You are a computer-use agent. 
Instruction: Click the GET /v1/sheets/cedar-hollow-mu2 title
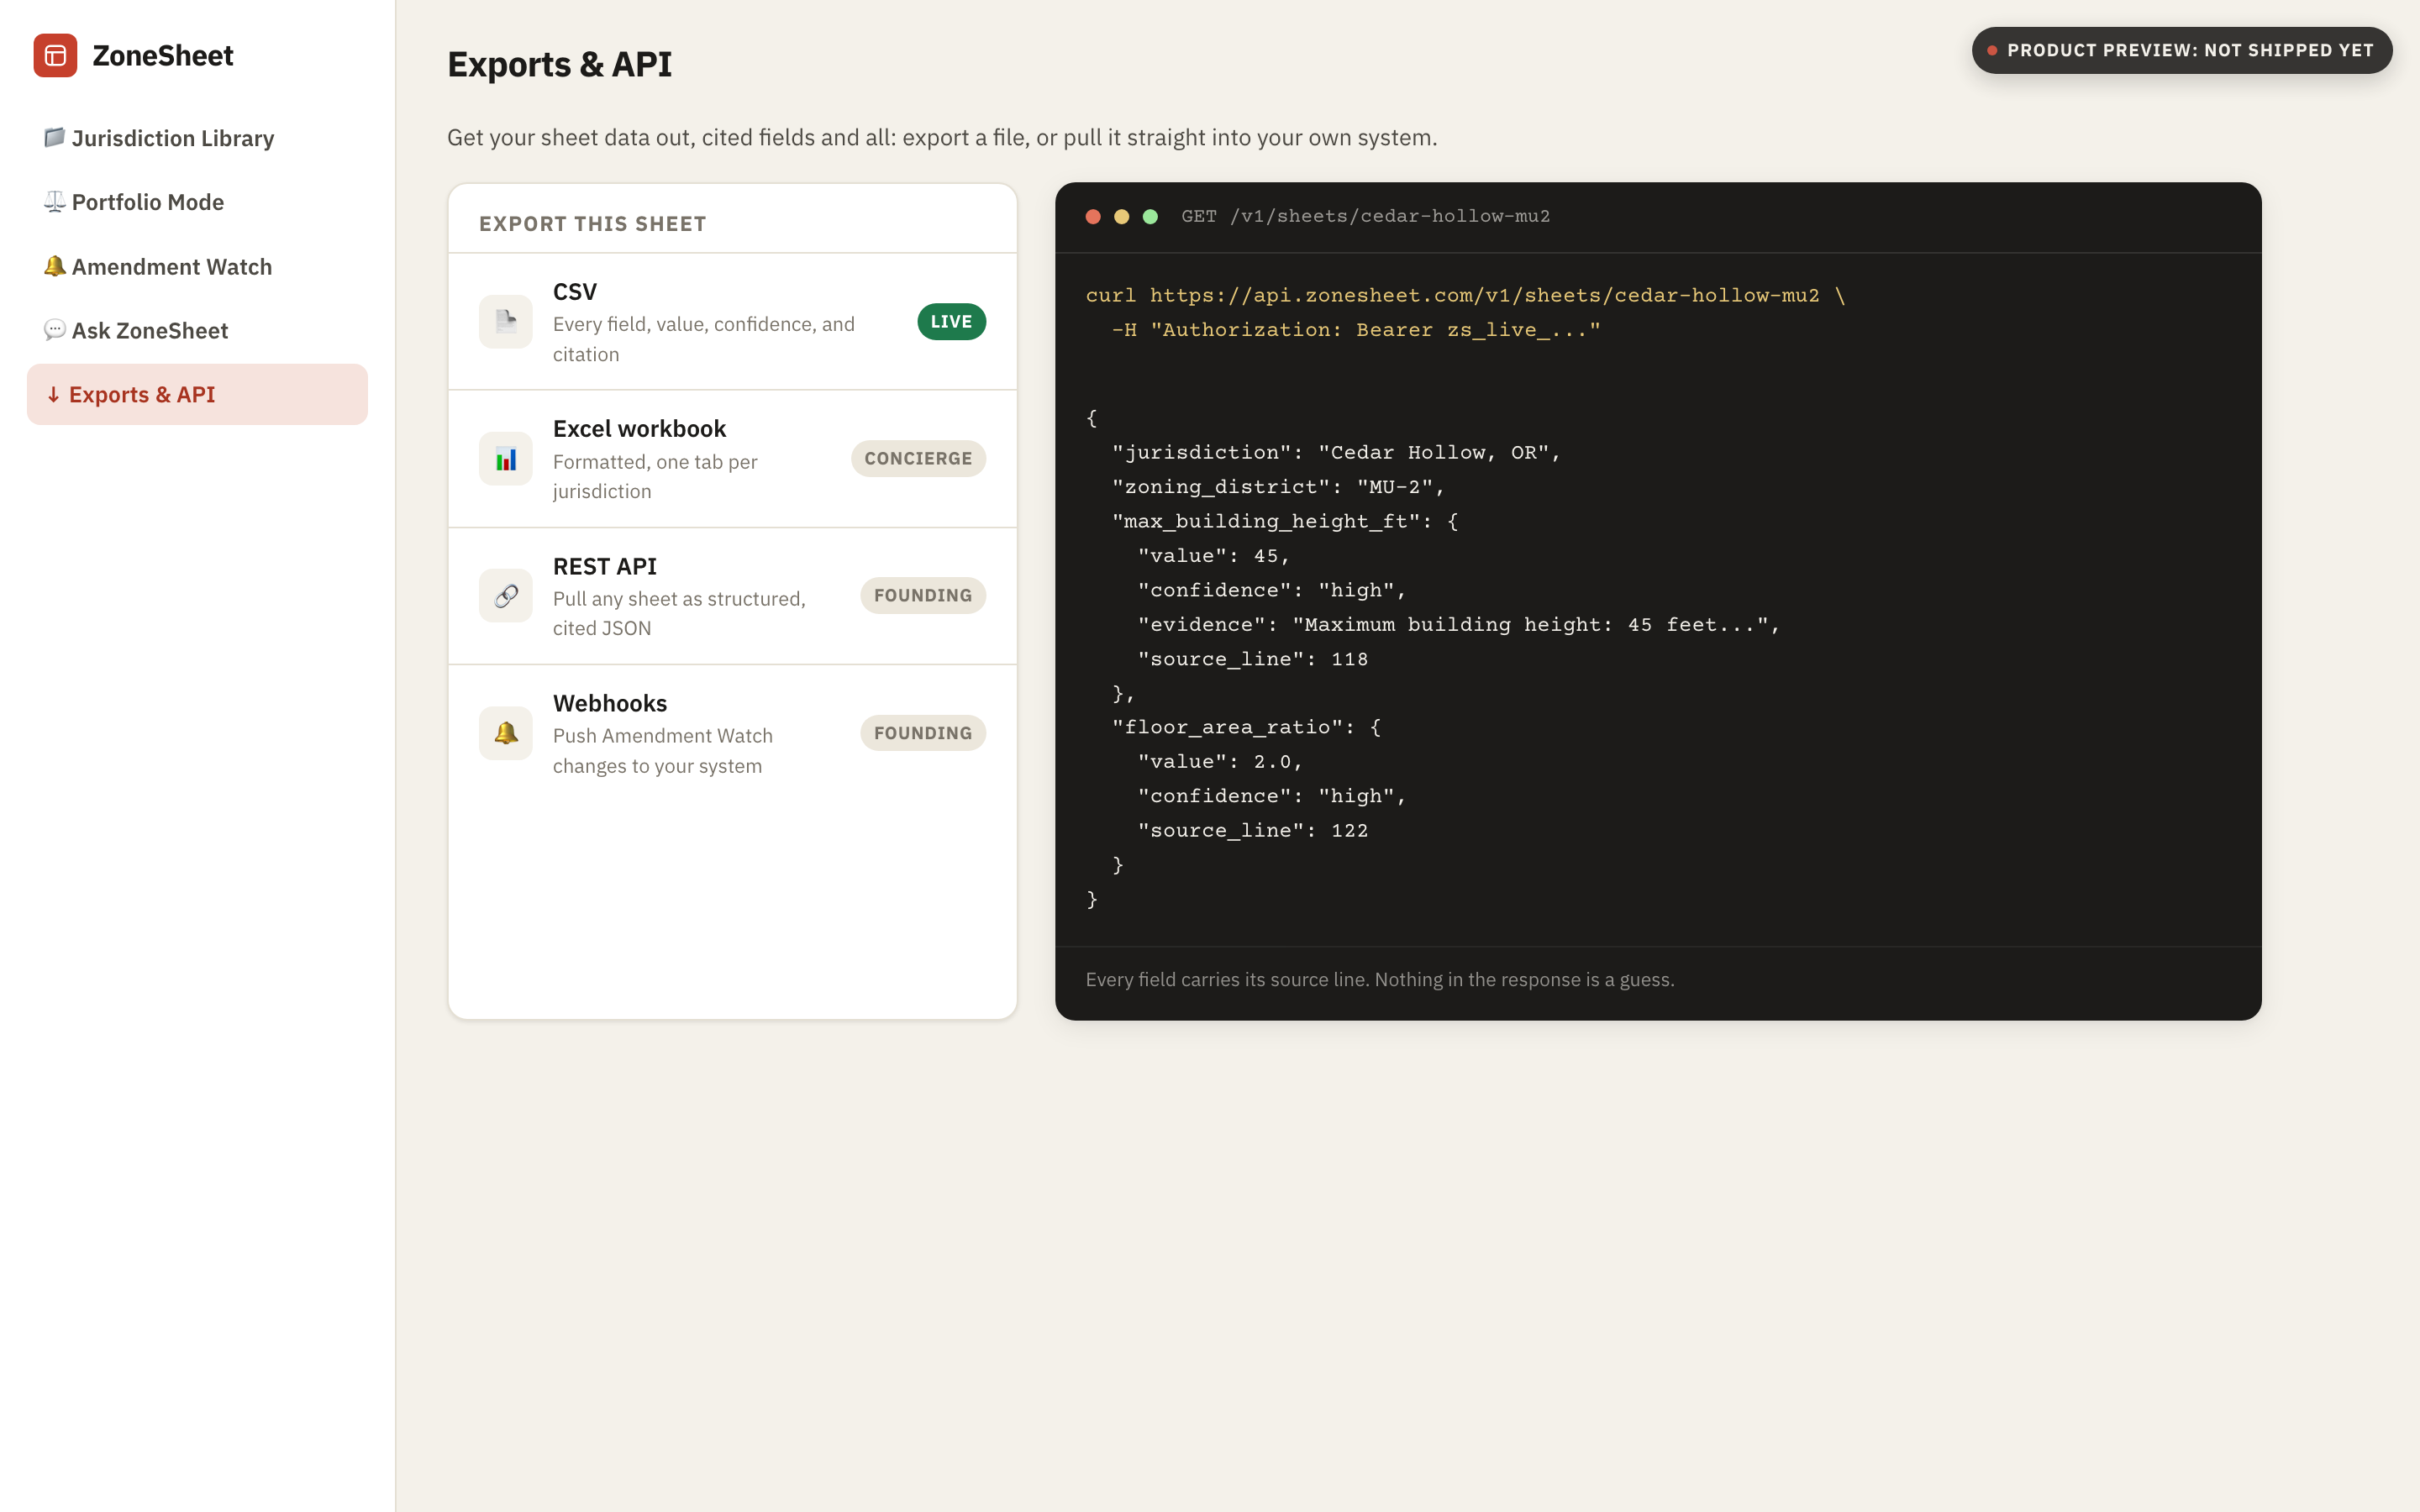pyautogui.click(x=1365, y=216)
